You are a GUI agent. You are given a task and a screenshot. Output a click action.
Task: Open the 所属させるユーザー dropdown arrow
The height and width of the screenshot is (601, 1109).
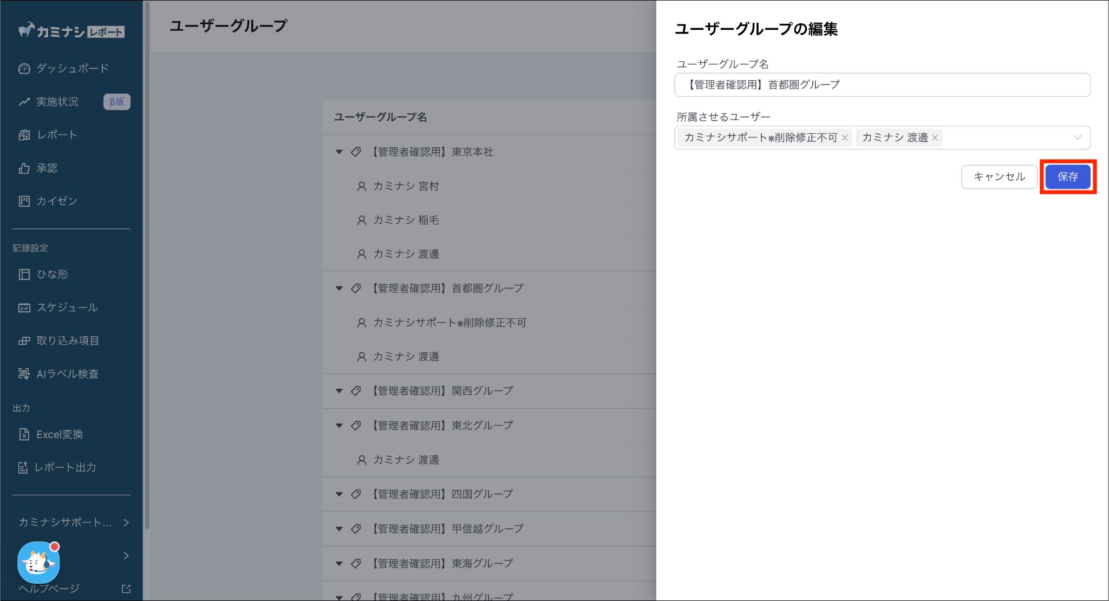1078,138
